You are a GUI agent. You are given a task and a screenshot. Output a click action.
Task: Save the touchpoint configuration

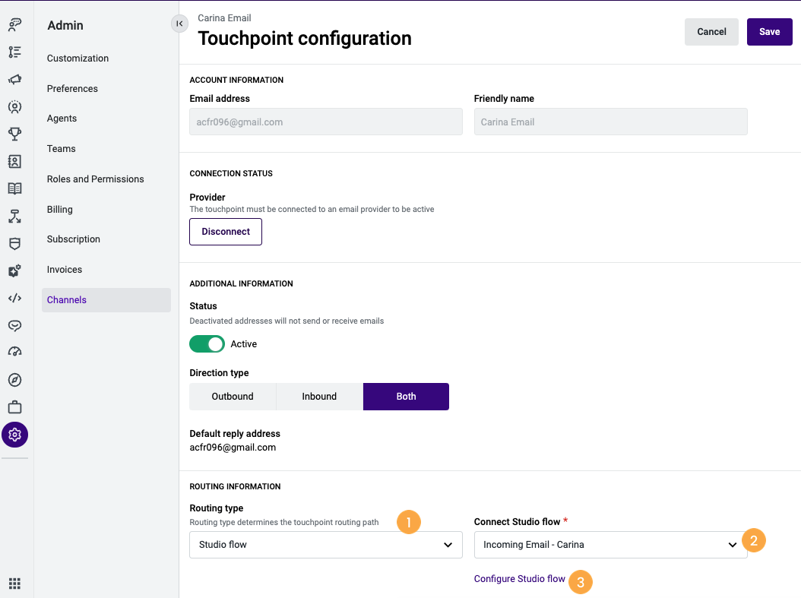pyautogui.click(x=769, y=32)
